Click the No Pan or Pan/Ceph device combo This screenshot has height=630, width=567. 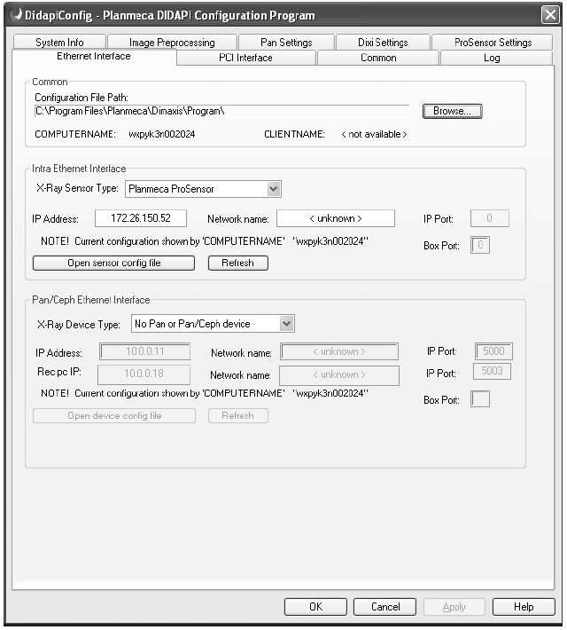pyautogui.click(x=214, y=324)
